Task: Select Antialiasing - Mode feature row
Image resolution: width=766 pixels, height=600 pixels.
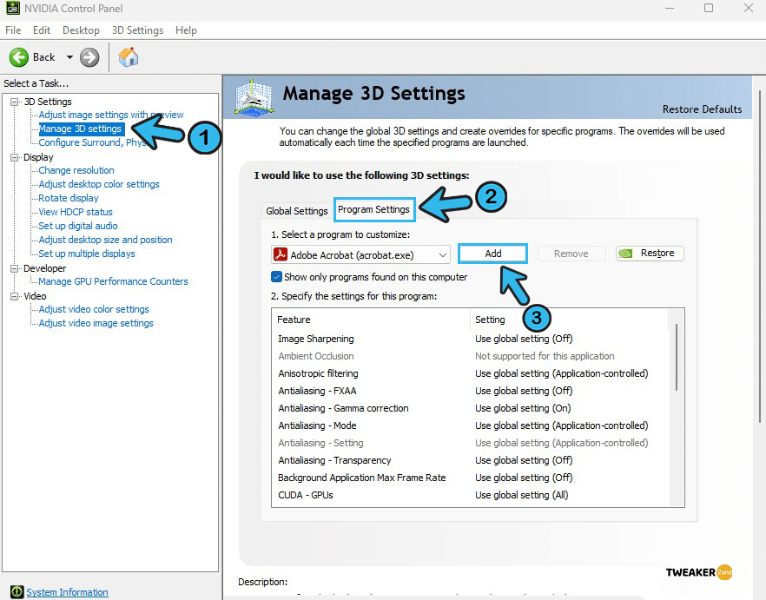Action: coord(469,425)
